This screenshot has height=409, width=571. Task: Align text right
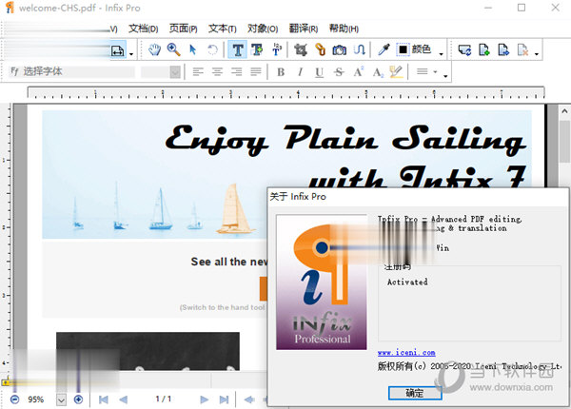[237, 71]
